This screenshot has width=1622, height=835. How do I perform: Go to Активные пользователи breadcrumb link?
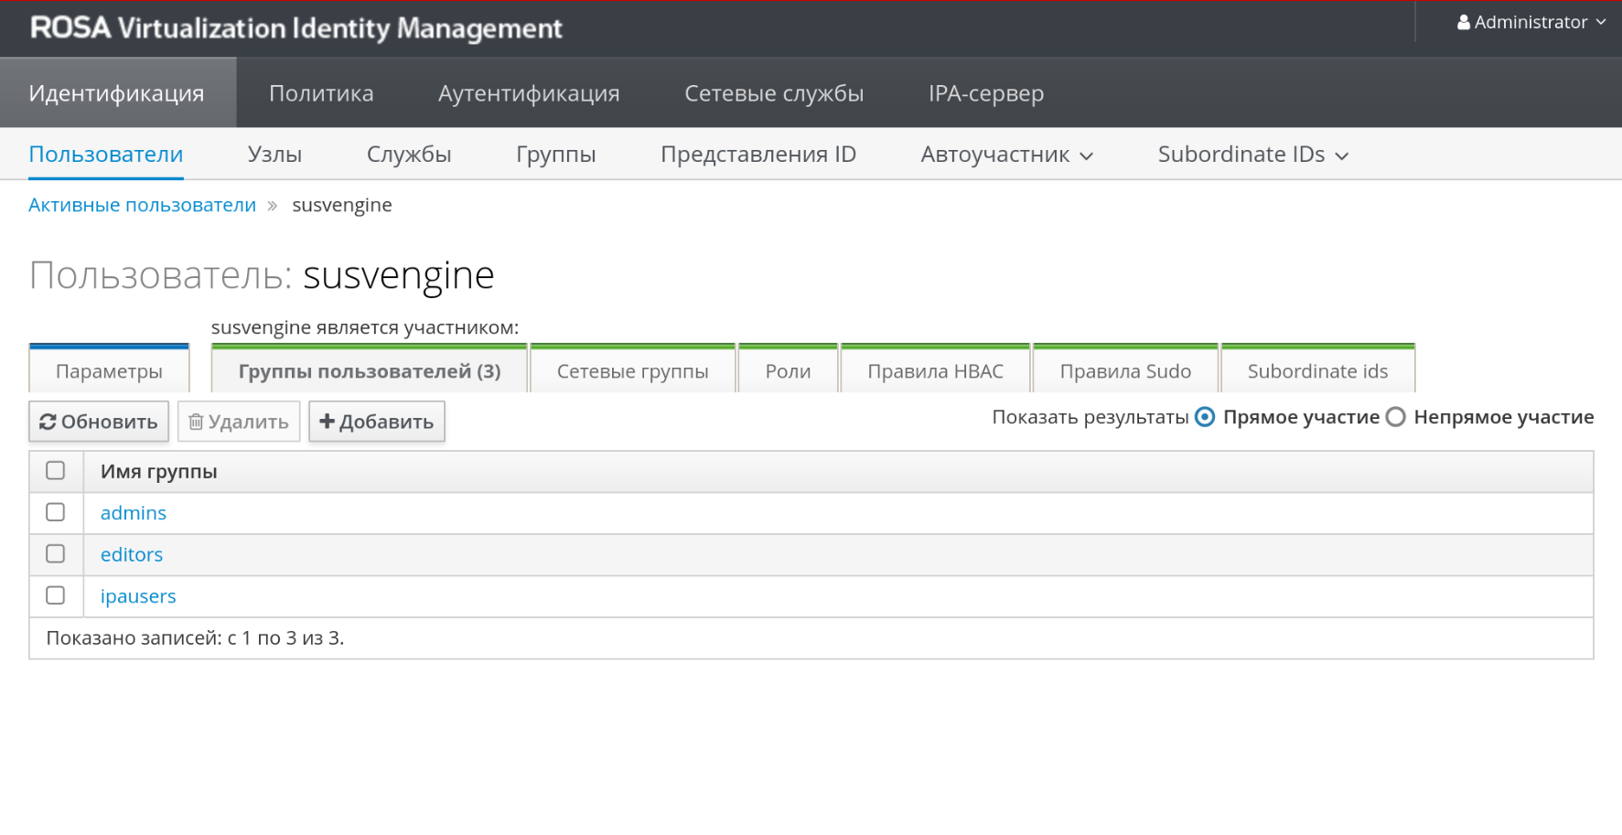coord(142,205)
